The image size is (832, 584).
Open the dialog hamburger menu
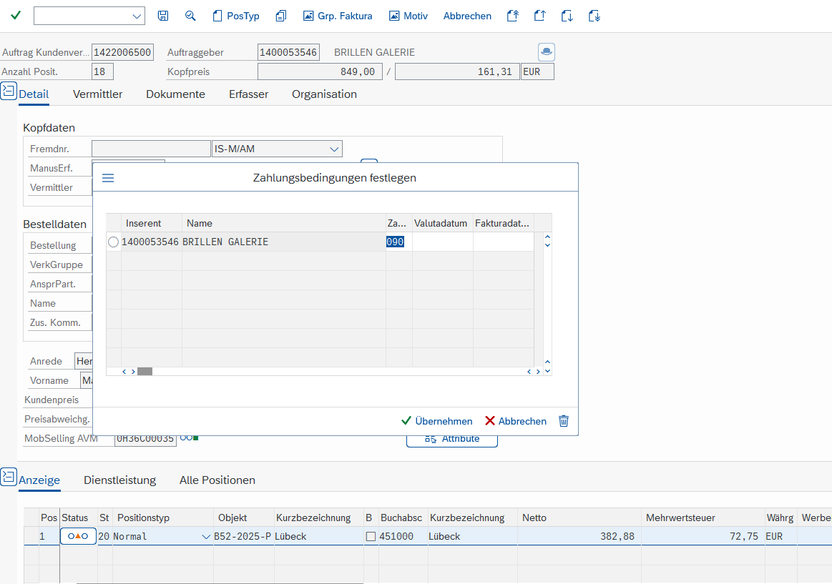tap(108, 177)
